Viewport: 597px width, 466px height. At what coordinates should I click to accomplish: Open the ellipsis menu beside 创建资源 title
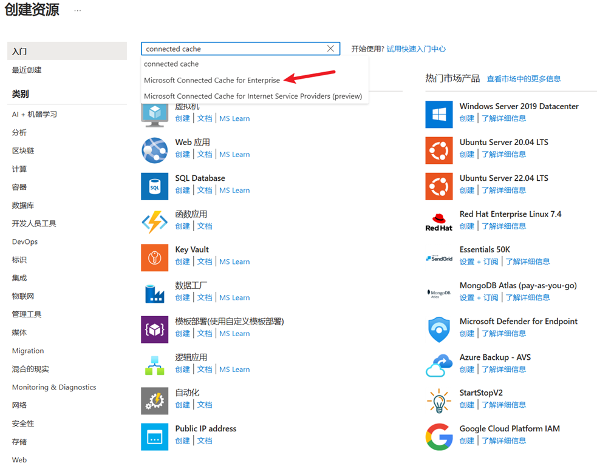77,11
